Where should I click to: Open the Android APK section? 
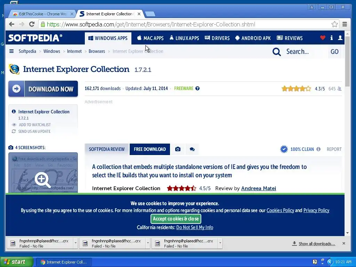pyautogui.click(x=253, y=38)
